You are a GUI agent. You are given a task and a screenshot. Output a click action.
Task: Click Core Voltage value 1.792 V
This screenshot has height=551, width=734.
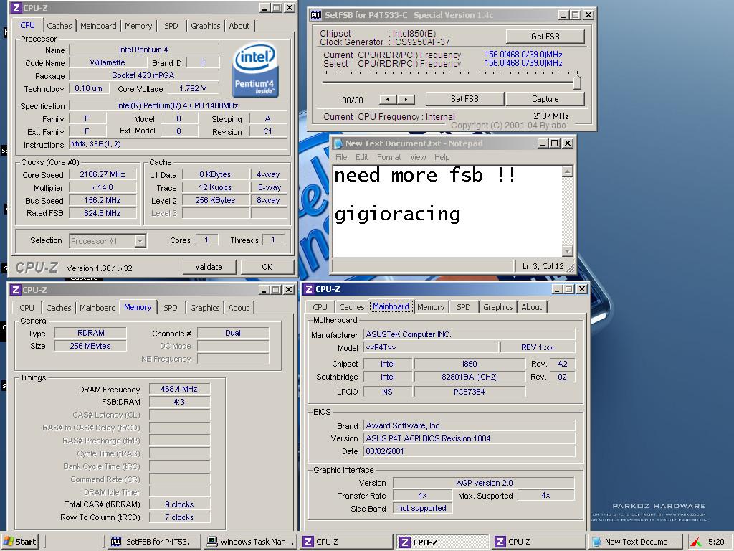(193, 88)
